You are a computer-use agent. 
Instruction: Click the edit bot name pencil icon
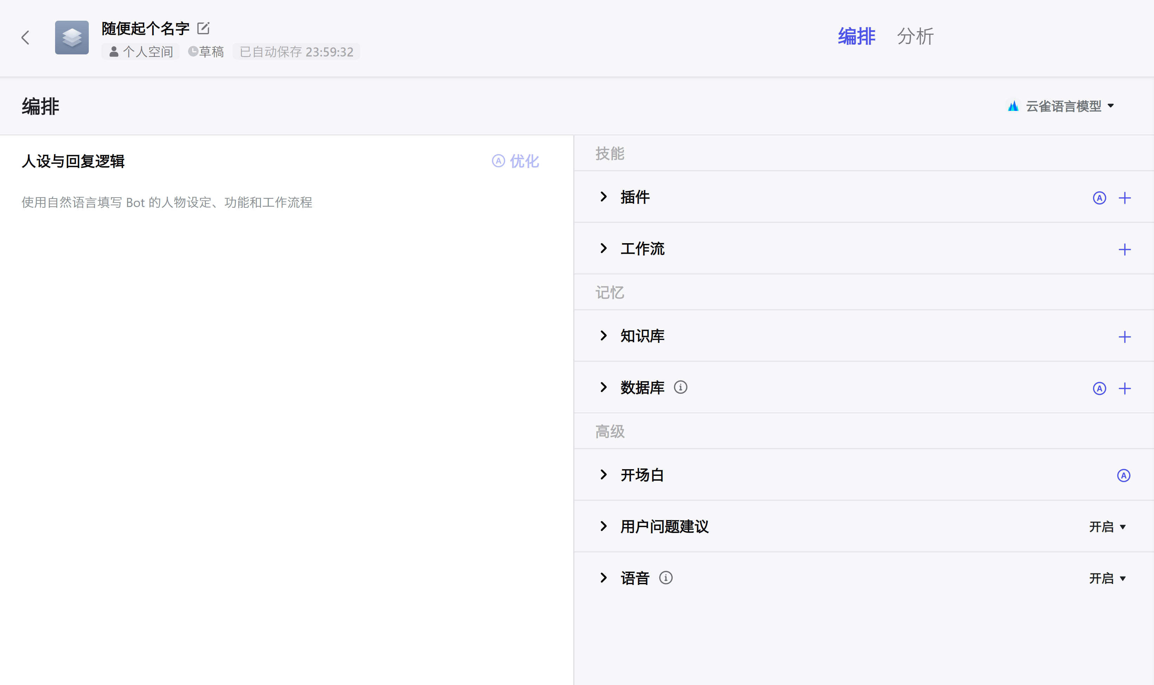coord(203,29)
